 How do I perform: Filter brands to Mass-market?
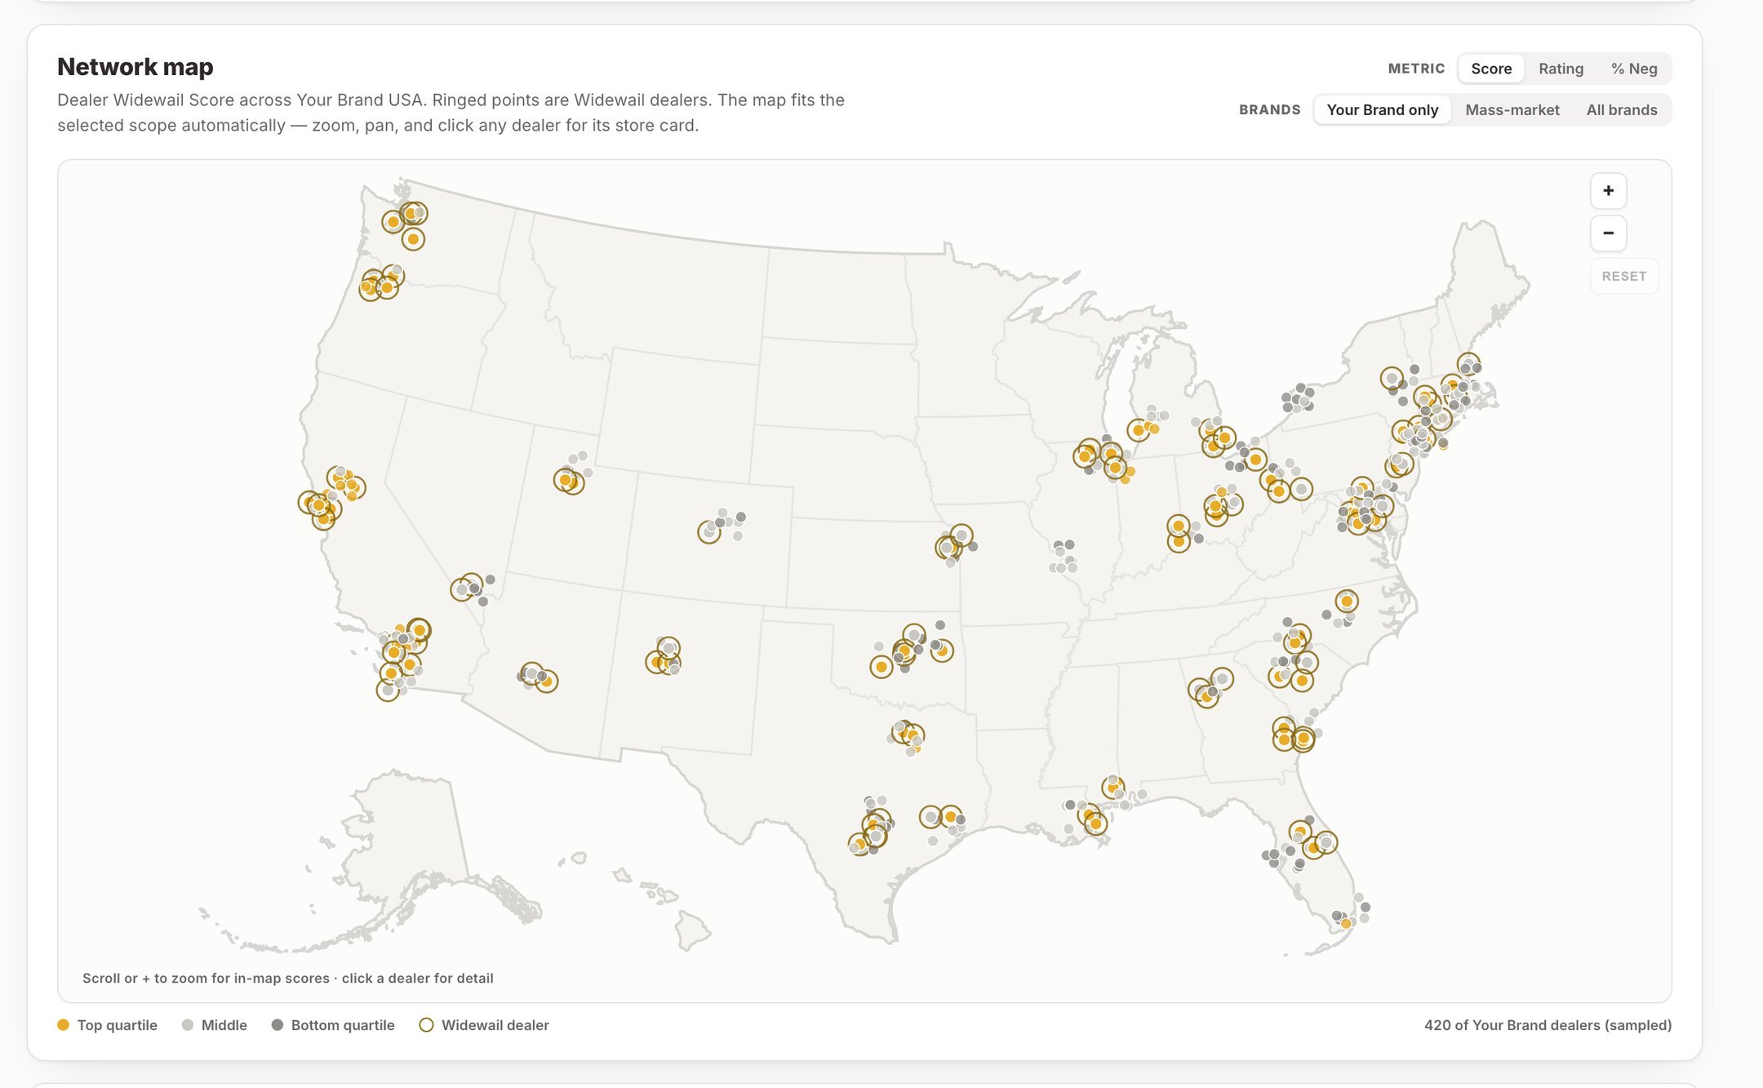tap(1512, 109)
